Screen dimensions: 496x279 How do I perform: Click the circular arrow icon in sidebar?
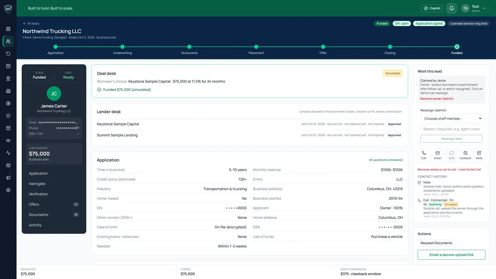[x=8, y=54]
